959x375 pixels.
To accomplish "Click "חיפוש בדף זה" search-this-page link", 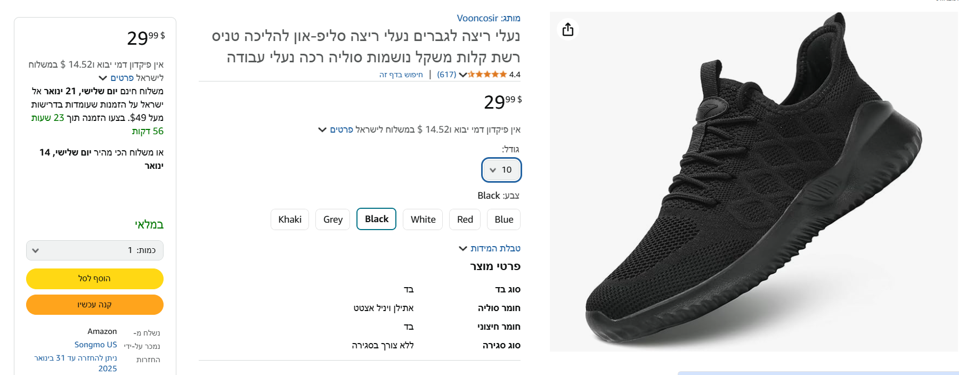I will (x=401, y=75).
